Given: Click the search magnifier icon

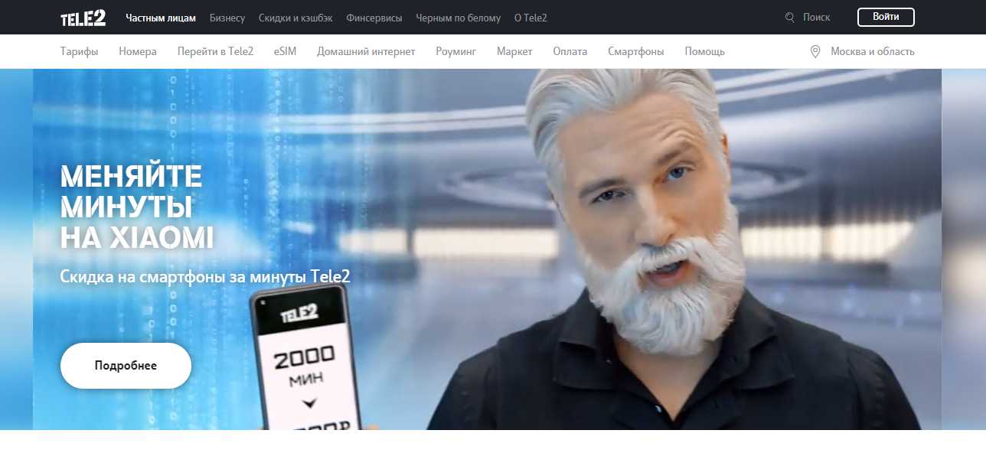Looking at the screenshot, I should click(x=790, y=18).
